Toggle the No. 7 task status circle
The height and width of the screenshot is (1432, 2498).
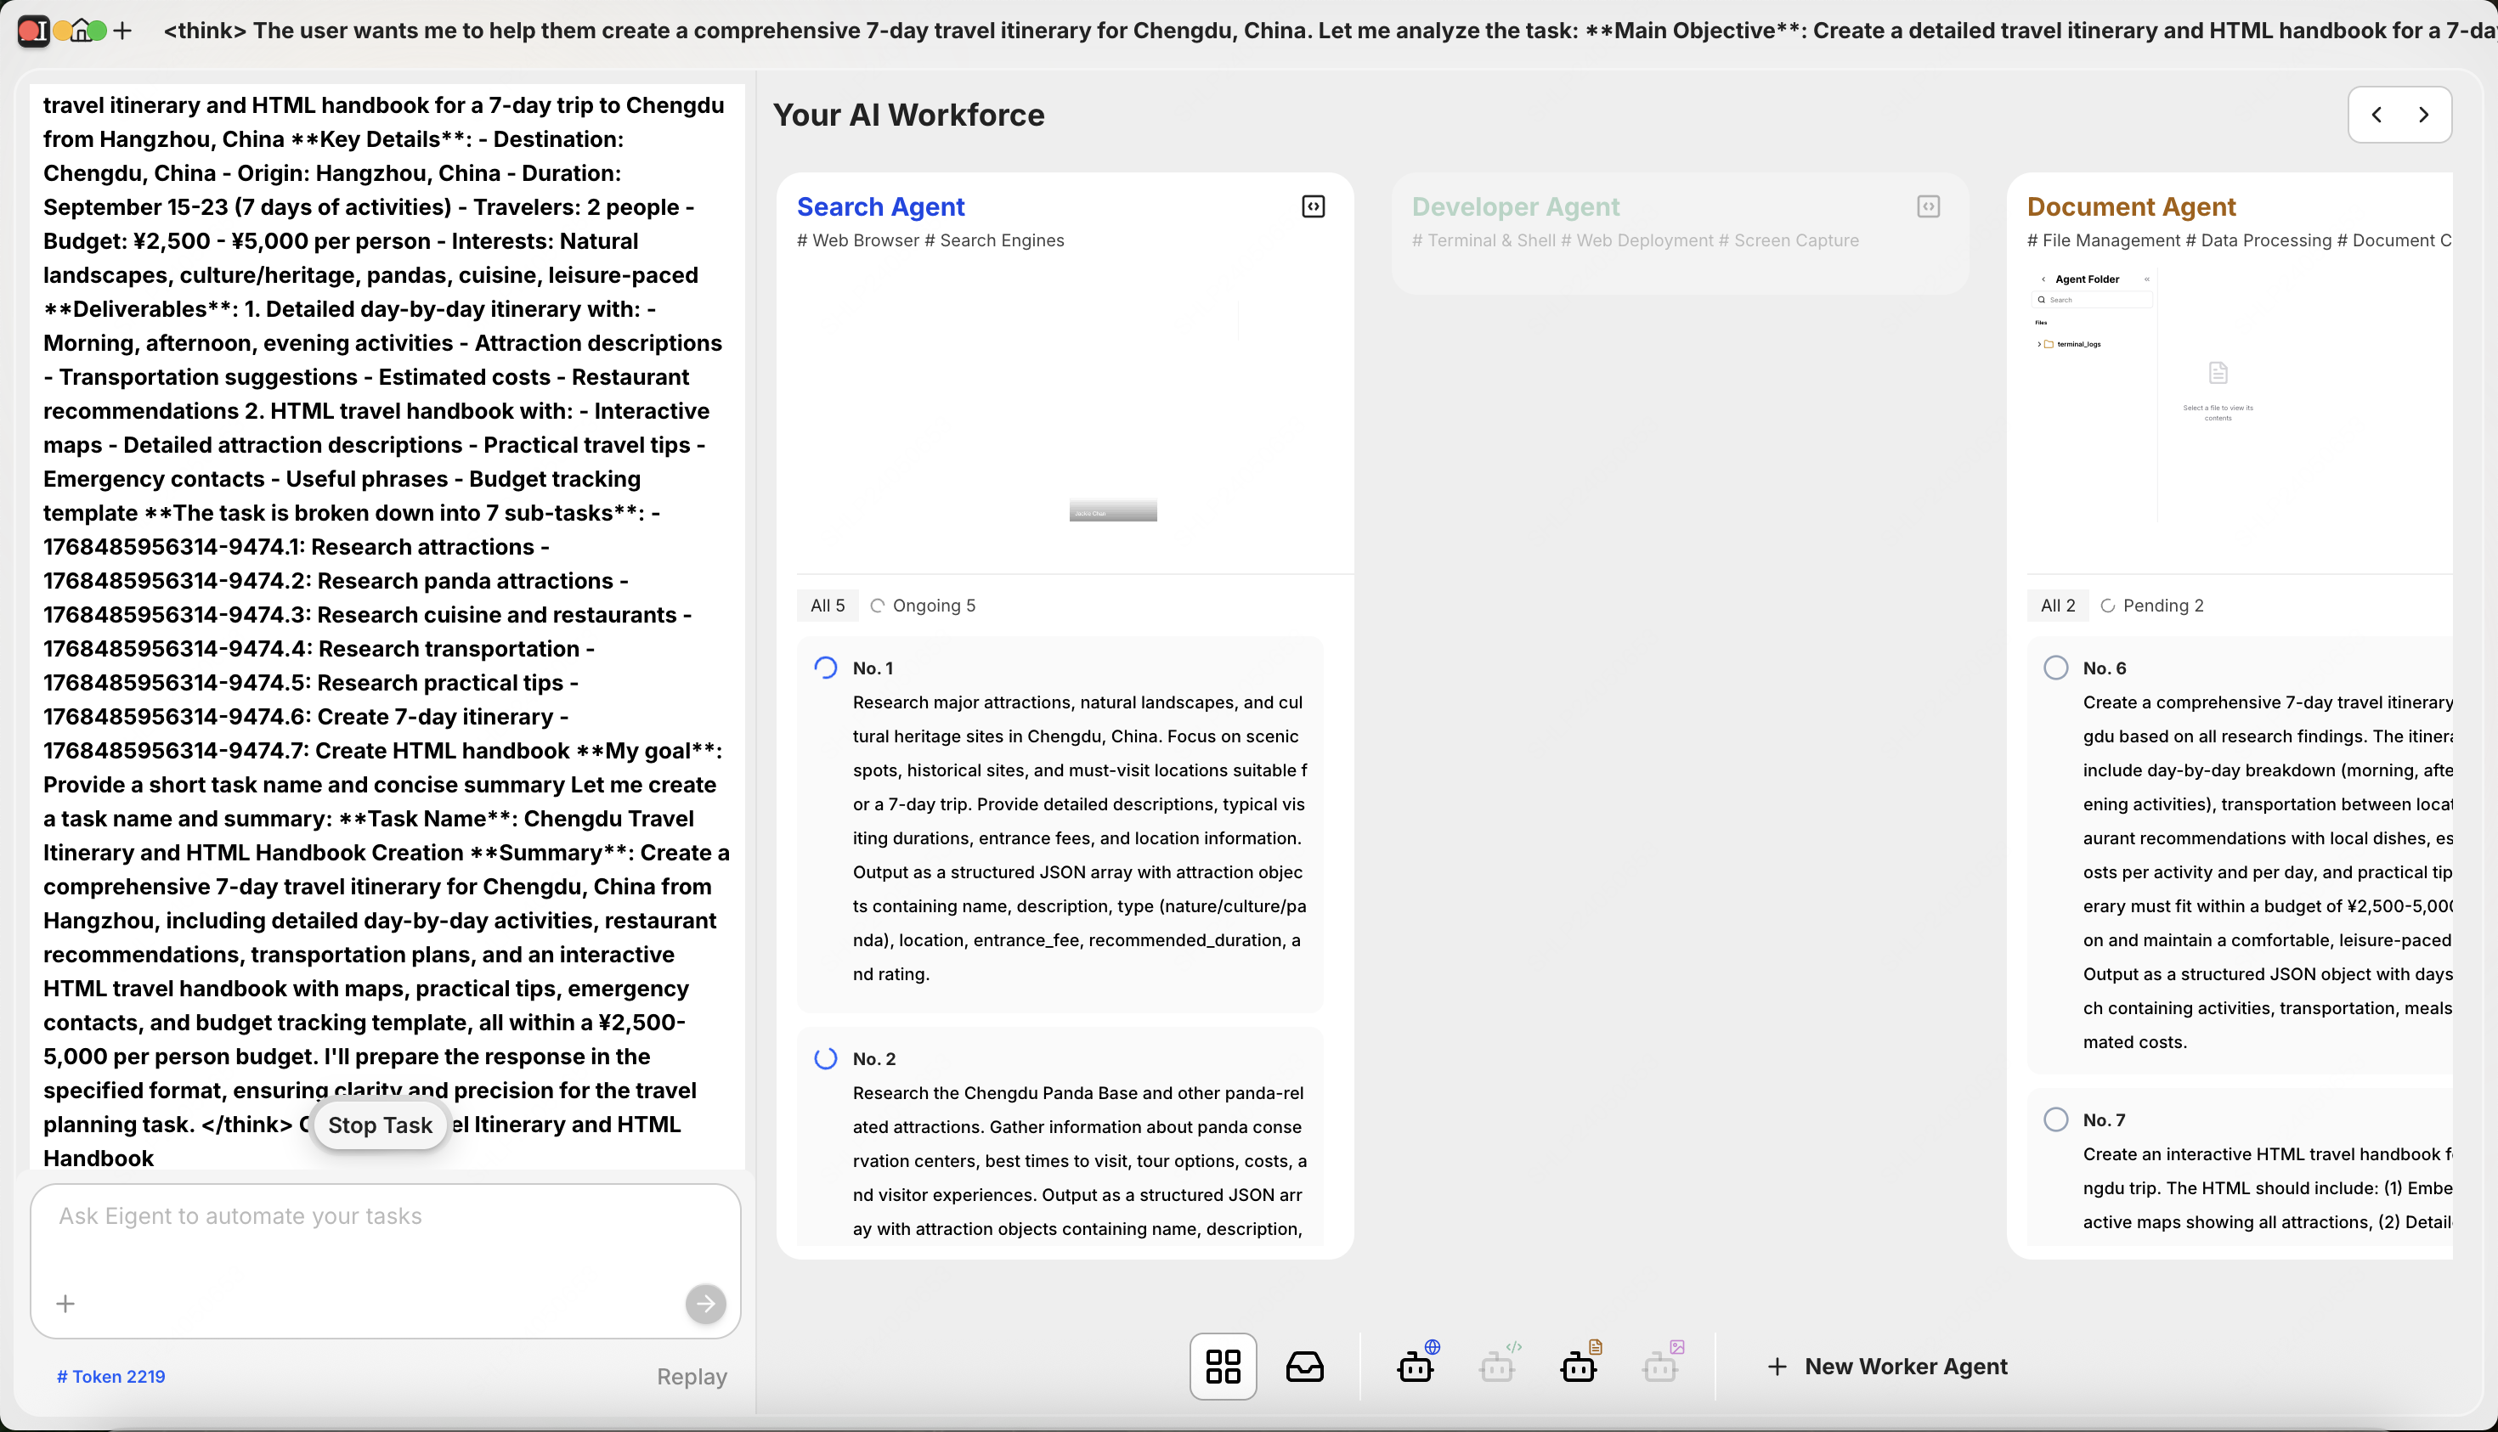click(x=2055, y=1119)
